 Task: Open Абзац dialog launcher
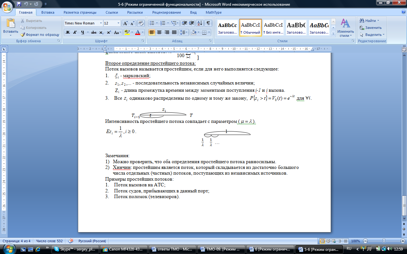[210, 41]
